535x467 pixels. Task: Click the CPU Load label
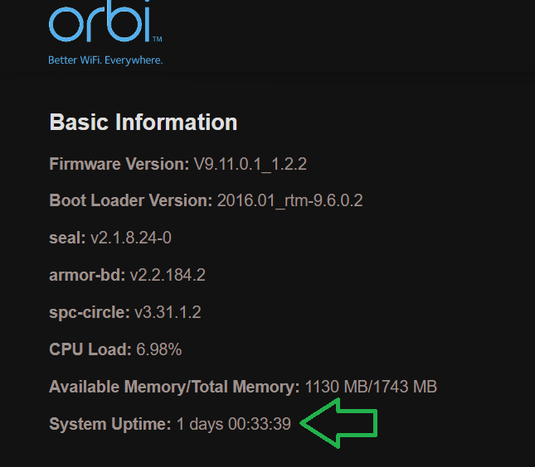(x=90, y=349)
